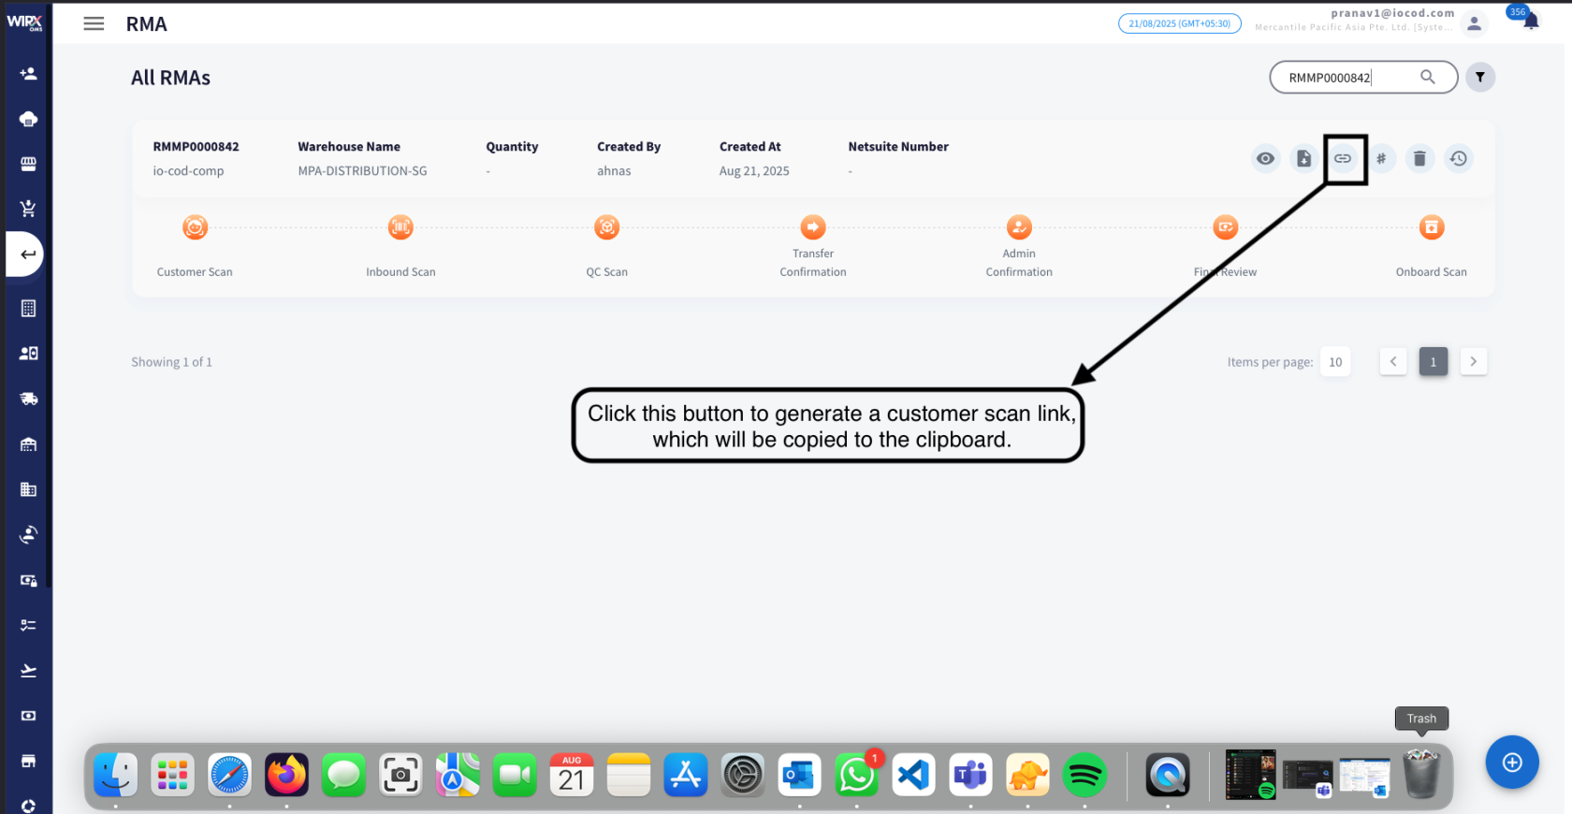The height and width of the screenshot is (814, 1572).
Task: Open Firefox from the dock
Action: pyautogui.click(x=286, y=775)
